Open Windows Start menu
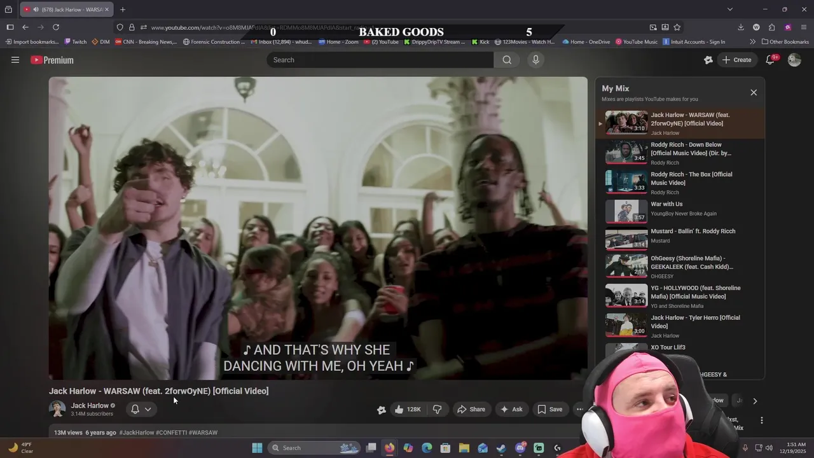The image size is (814, 458). pyautogui.click(x=257, y=448)
